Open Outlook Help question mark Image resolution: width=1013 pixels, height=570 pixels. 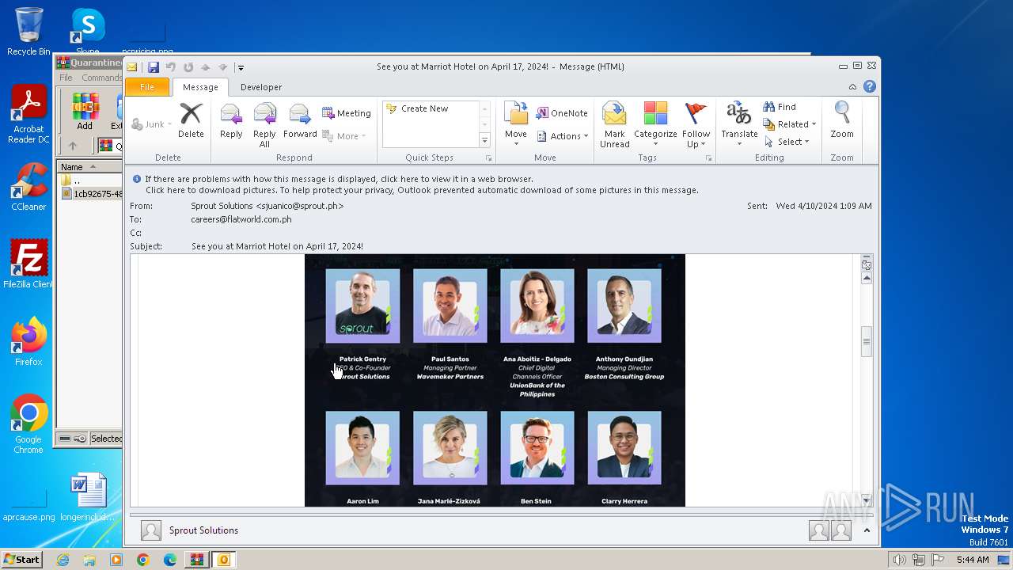[x=869, y=87]
